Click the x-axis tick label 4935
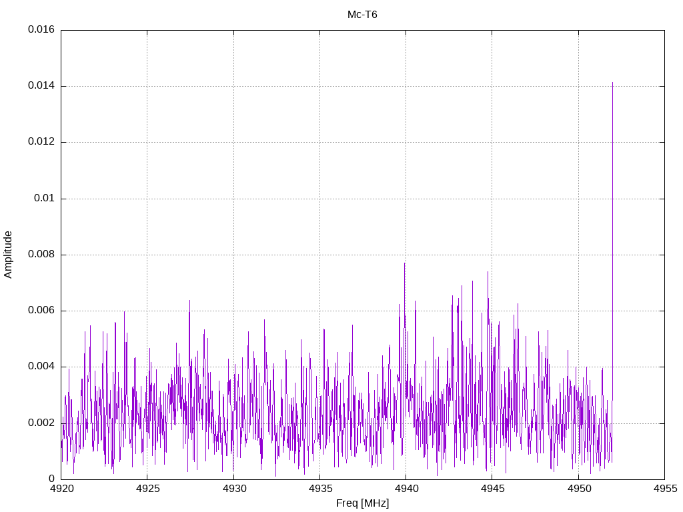This screenshot has height=512, width=683. (319, 489)
